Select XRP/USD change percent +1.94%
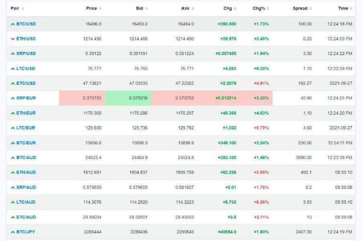This screenshot has height=241, width=362. click(261, 54)
